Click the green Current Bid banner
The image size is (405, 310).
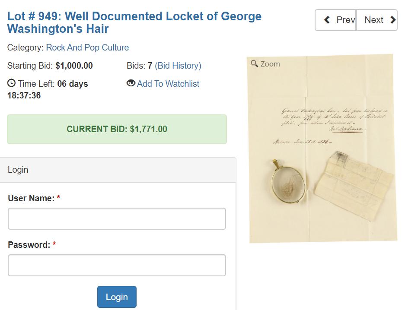click(117, 129)
